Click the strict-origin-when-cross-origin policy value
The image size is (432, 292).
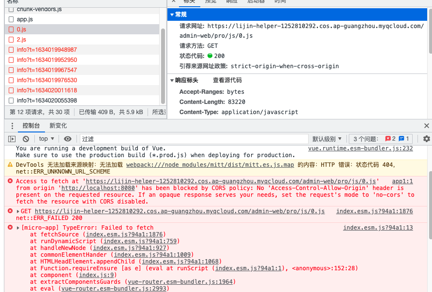click(x=284, y=66)
